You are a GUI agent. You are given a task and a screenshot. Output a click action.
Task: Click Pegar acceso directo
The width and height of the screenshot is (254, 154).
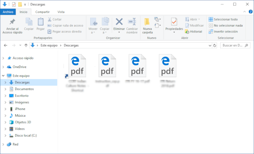(64, 32)
